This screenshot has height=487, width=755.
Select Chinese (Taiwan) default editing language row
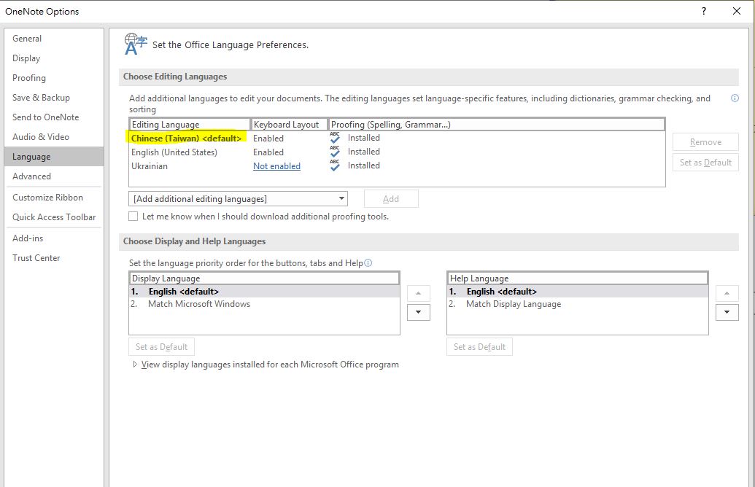[397, 138]
